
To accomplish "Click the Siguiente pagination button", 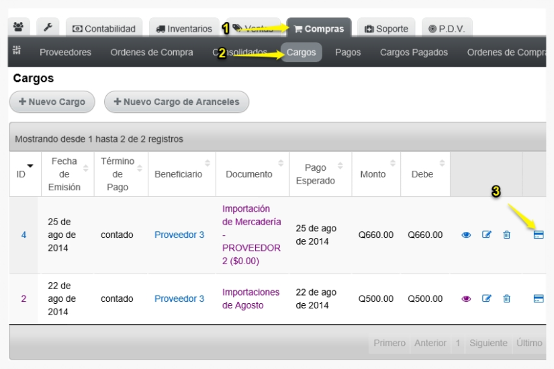I will coord(488,343).
